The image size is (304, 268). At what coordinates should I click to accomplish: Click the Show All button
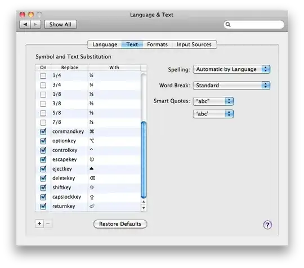[60, 24]
